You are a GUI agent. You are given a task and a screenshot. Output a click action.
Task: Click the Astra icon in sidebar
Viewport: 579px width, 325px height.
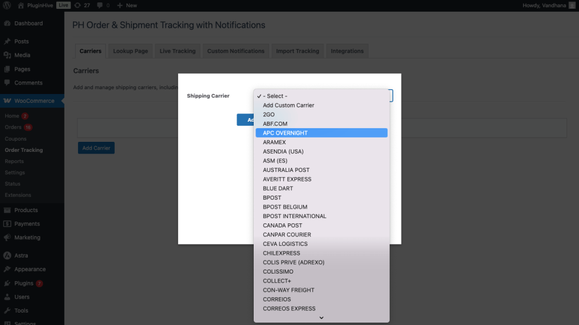click(x=7, y=256)
